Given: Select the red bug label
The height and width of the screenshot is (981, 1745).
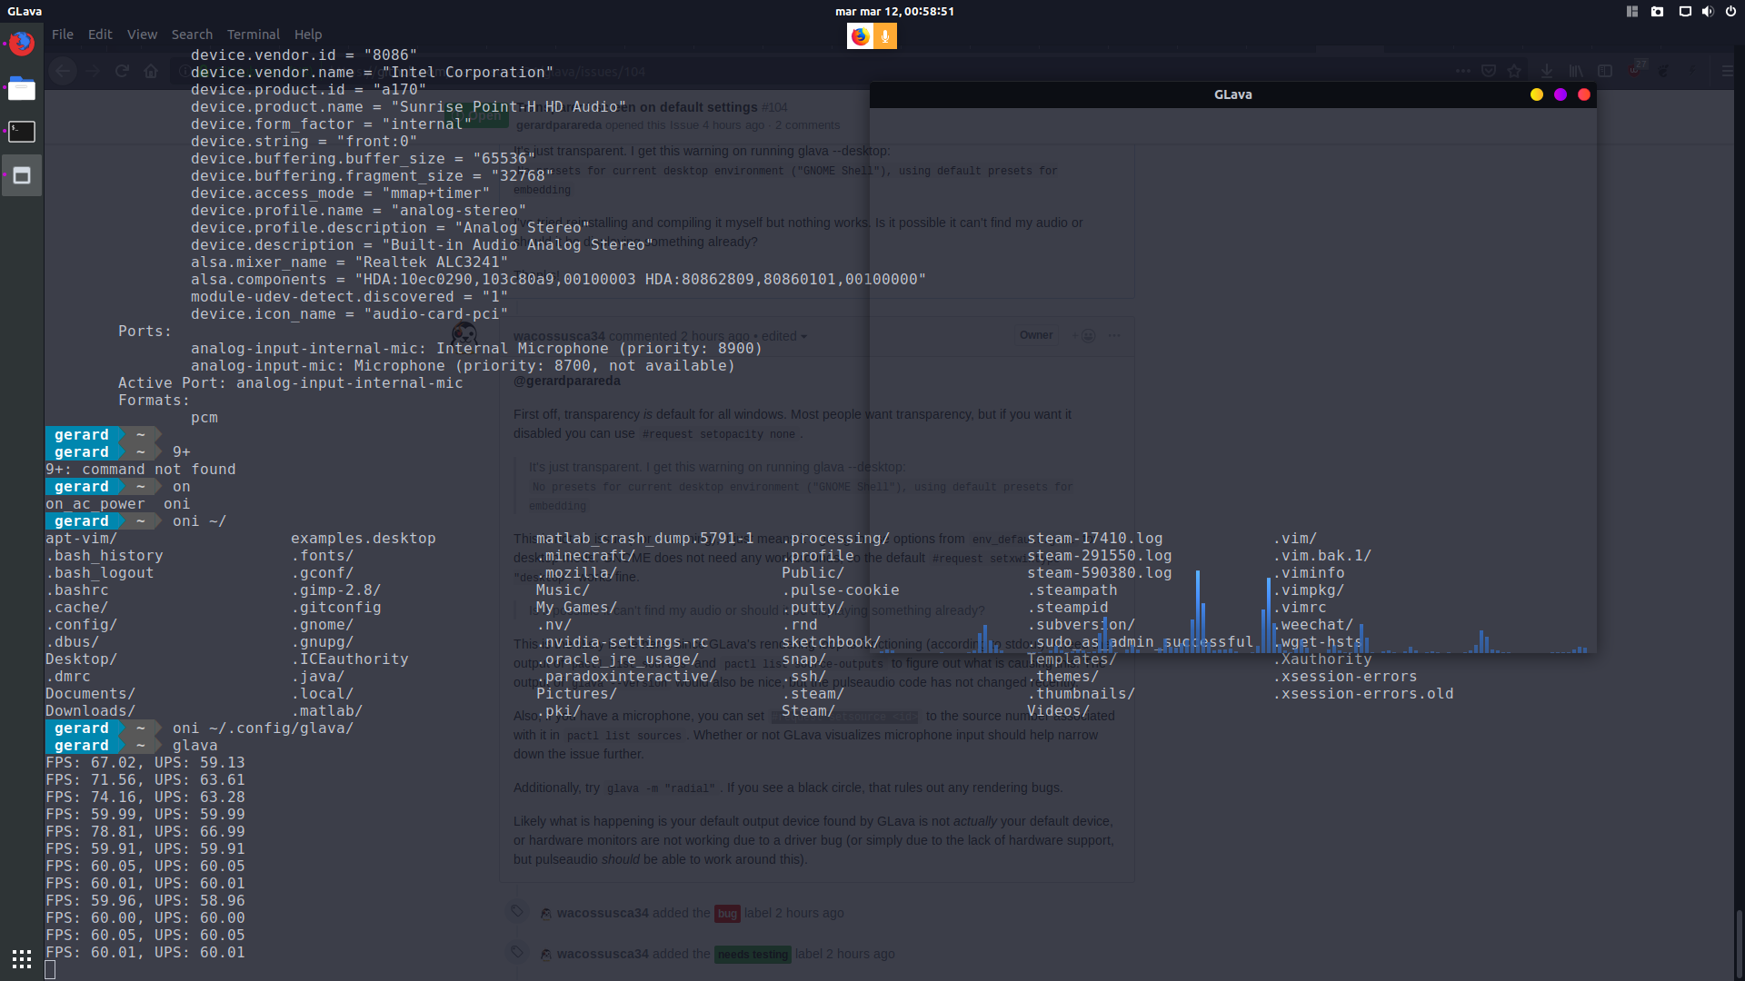Looking at the screenshot, I should (727, 913).
